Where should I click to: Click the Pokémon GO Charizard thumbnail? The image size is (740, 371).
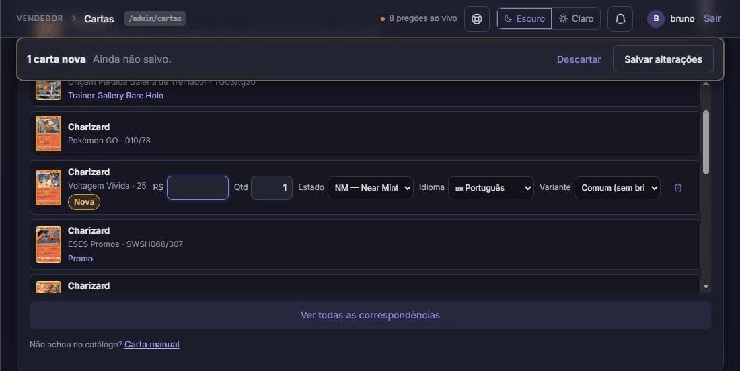[x=48, y=134]
